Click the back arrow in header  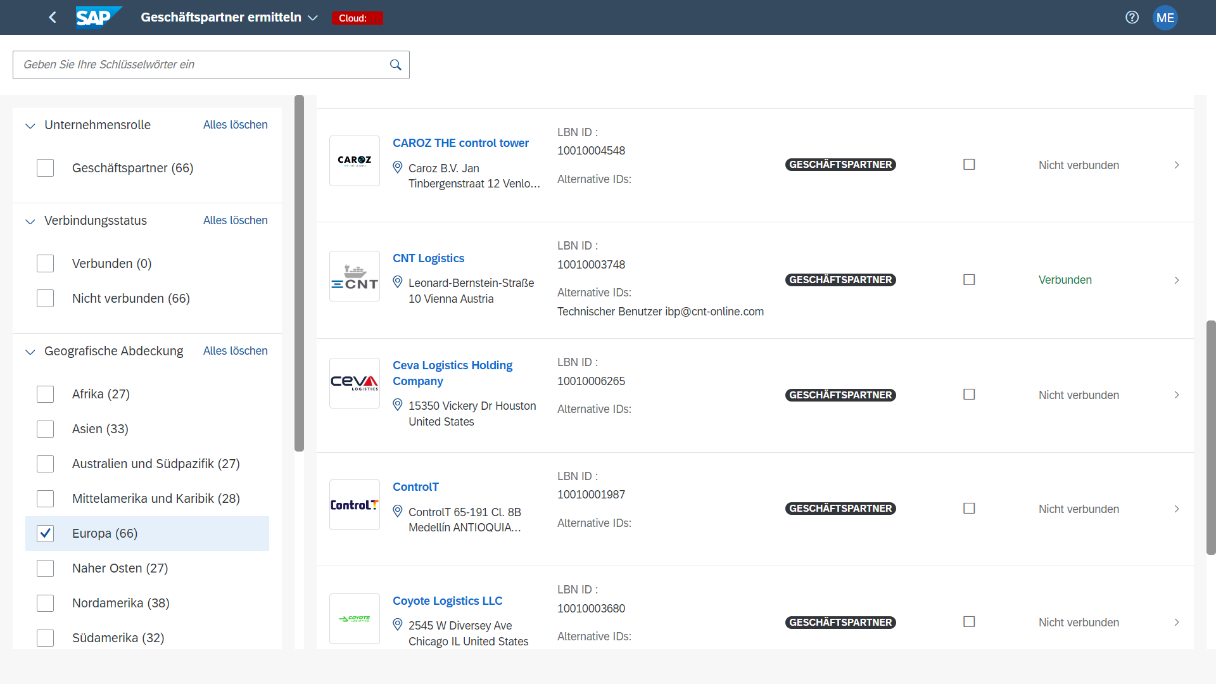tap(53, 18)
